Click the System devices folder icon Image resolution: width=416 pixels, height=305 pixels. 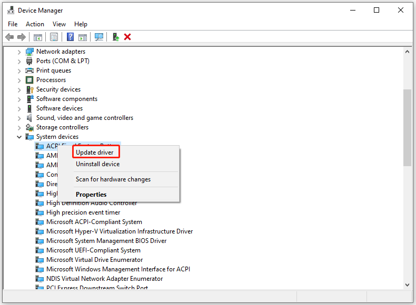coord(29,137)
